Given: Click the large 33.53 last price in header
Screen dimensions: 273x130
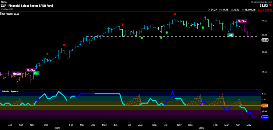Looking at the screenshot, I should pyautogui.click(x=264, y=5).
